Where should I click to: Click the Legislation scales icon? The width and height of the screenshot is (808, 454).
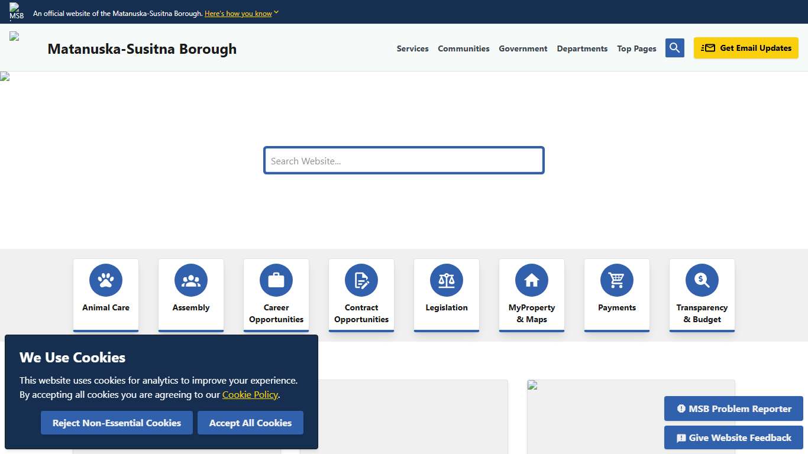click(447, 280)
